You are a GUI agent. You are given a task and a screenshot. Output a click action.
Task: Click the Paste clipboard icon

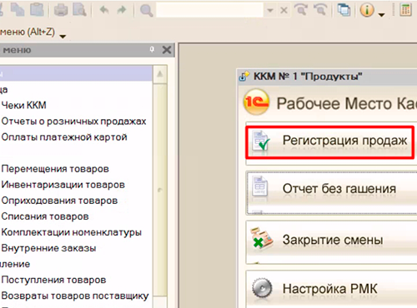click(37, 10)
